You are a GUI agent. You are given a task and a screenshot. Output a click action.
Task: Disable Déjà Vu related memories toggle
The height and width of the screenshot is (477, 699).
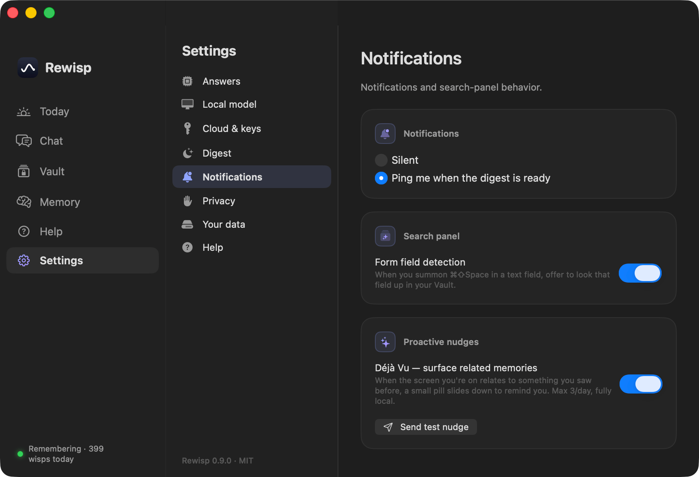(x=641, y=384)
